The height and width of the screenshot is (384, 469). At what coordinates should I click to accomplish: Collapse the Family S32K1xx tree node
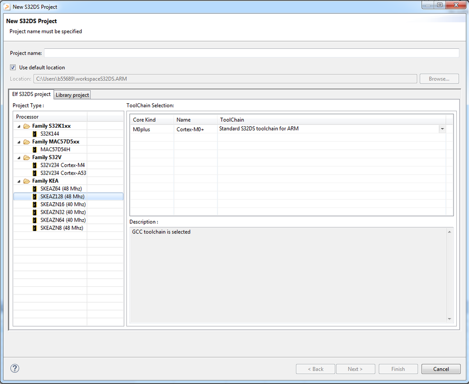[19, 126]
